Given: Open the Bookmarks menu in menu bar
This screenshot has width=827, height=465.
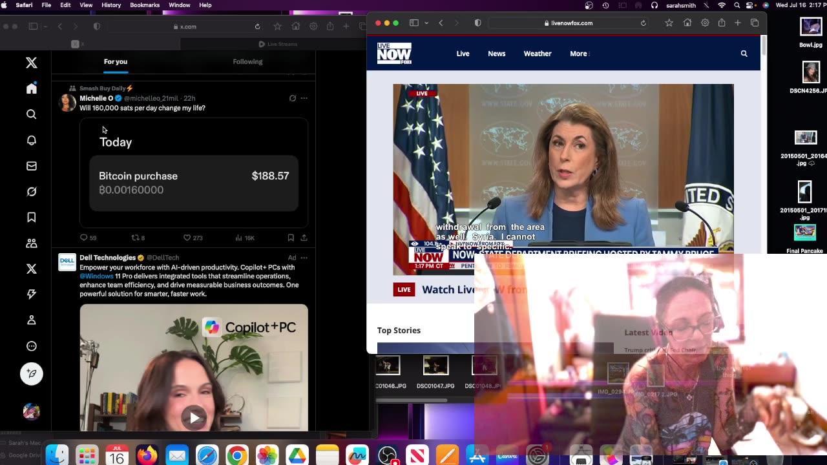Looking at the screenshot, I should click(x=145, y=5).
